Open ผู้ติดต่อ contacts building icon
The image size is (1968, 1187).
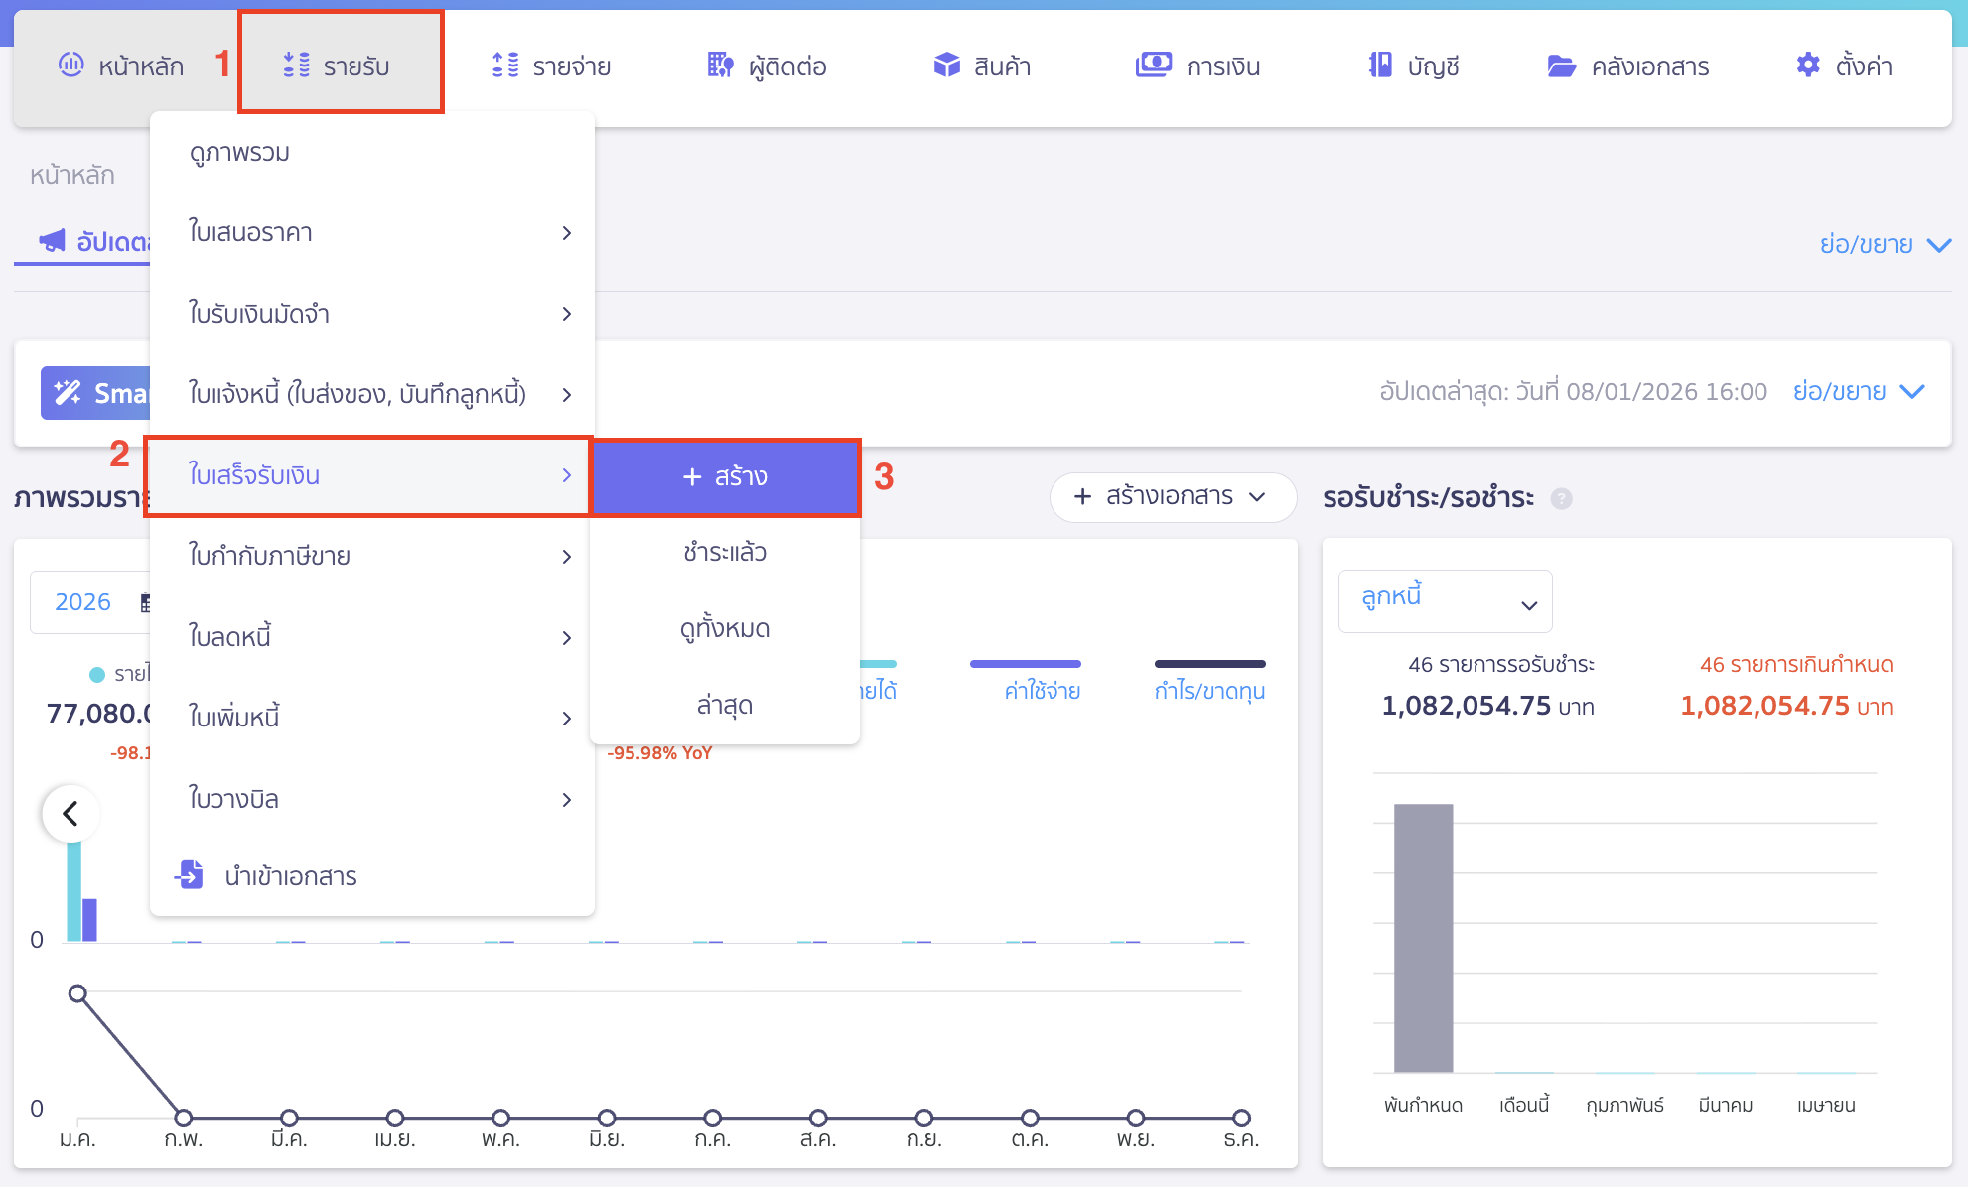point(720,66)
